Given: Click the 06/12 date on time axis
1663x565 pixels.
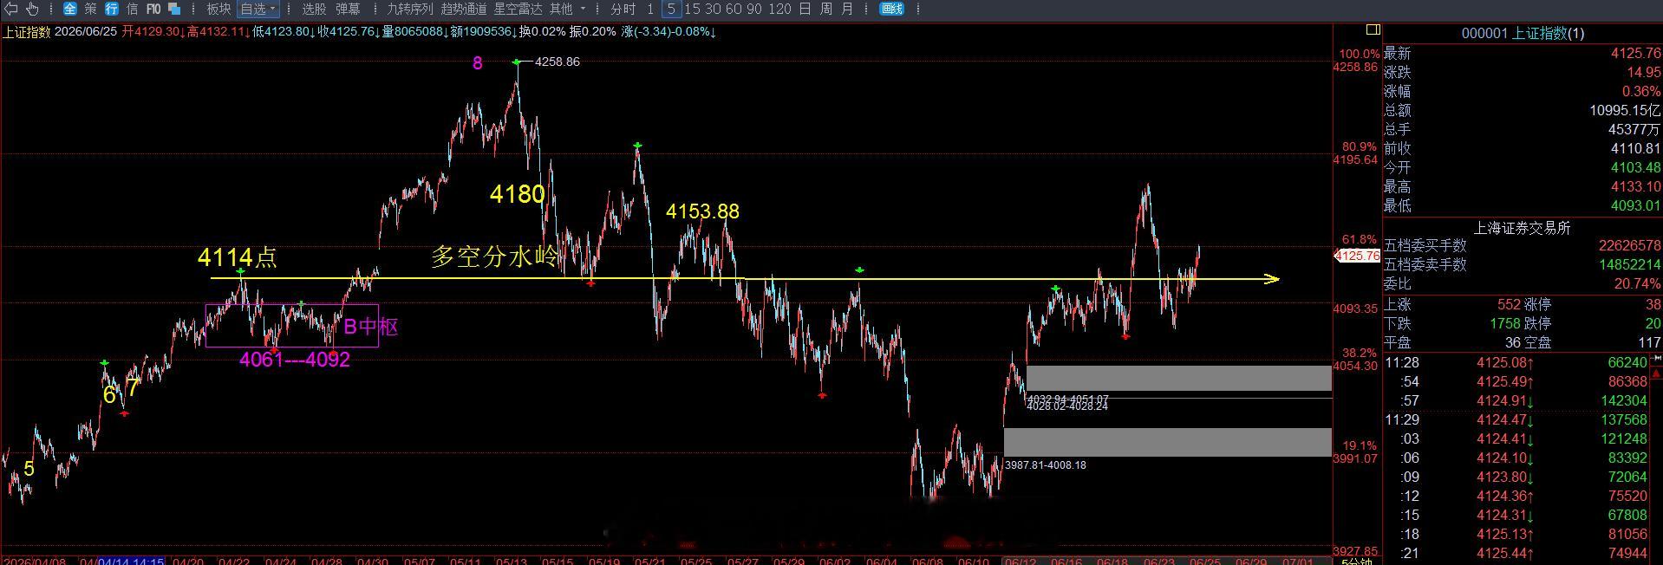Looking at the screenshot, I should 1020,561.
